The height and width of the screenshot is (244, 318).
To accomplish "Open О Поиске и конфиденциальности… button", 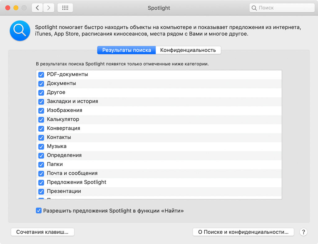I will (243, 232).
